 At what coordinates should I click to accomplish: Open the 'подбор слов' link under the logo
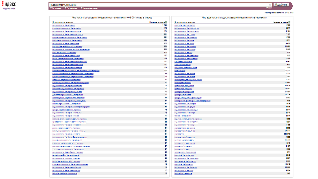9,9
